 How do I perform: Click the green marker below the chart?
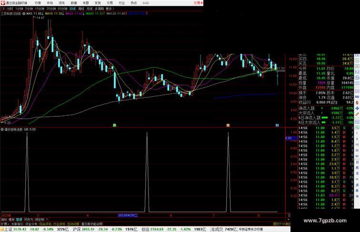[x=114, y=125]
